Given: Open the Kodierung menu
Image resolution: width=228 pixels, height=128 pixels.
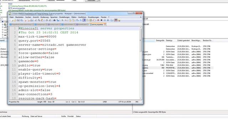Looking at the screenshot, I should (45, 17).
